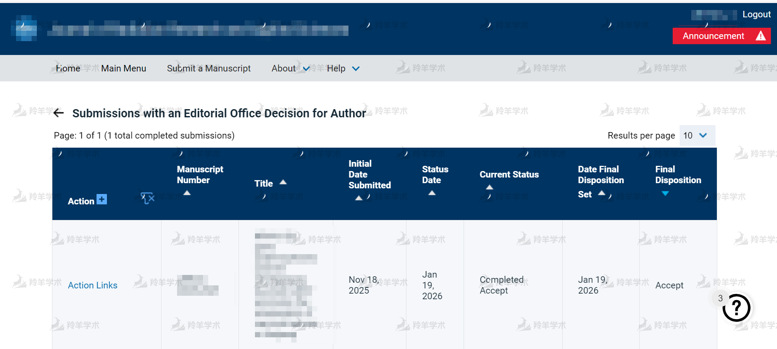Sort by Title using the up arrow
Screen dimensions: 777x349
click(283, 182)
